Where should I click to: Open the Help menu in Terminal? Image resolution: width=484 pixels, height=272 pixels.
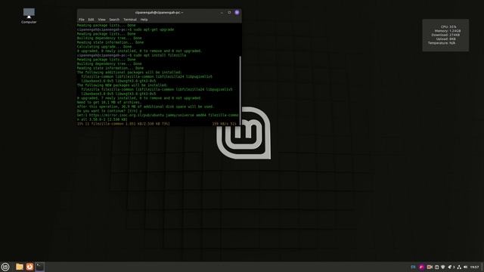[x=144, y=20]
